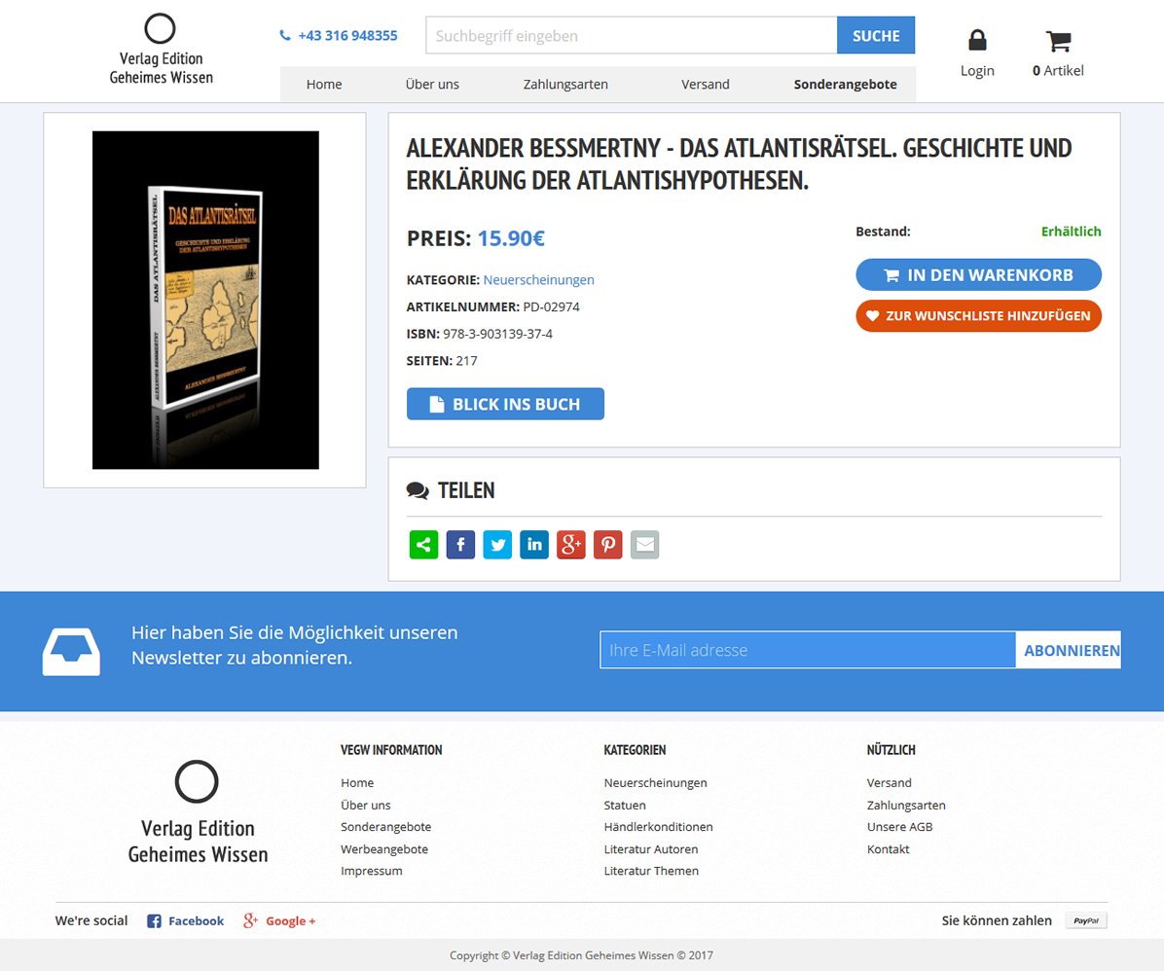Share the book on Facebook icon
This screenshot has width=1164, height=971.
[460, 544]
